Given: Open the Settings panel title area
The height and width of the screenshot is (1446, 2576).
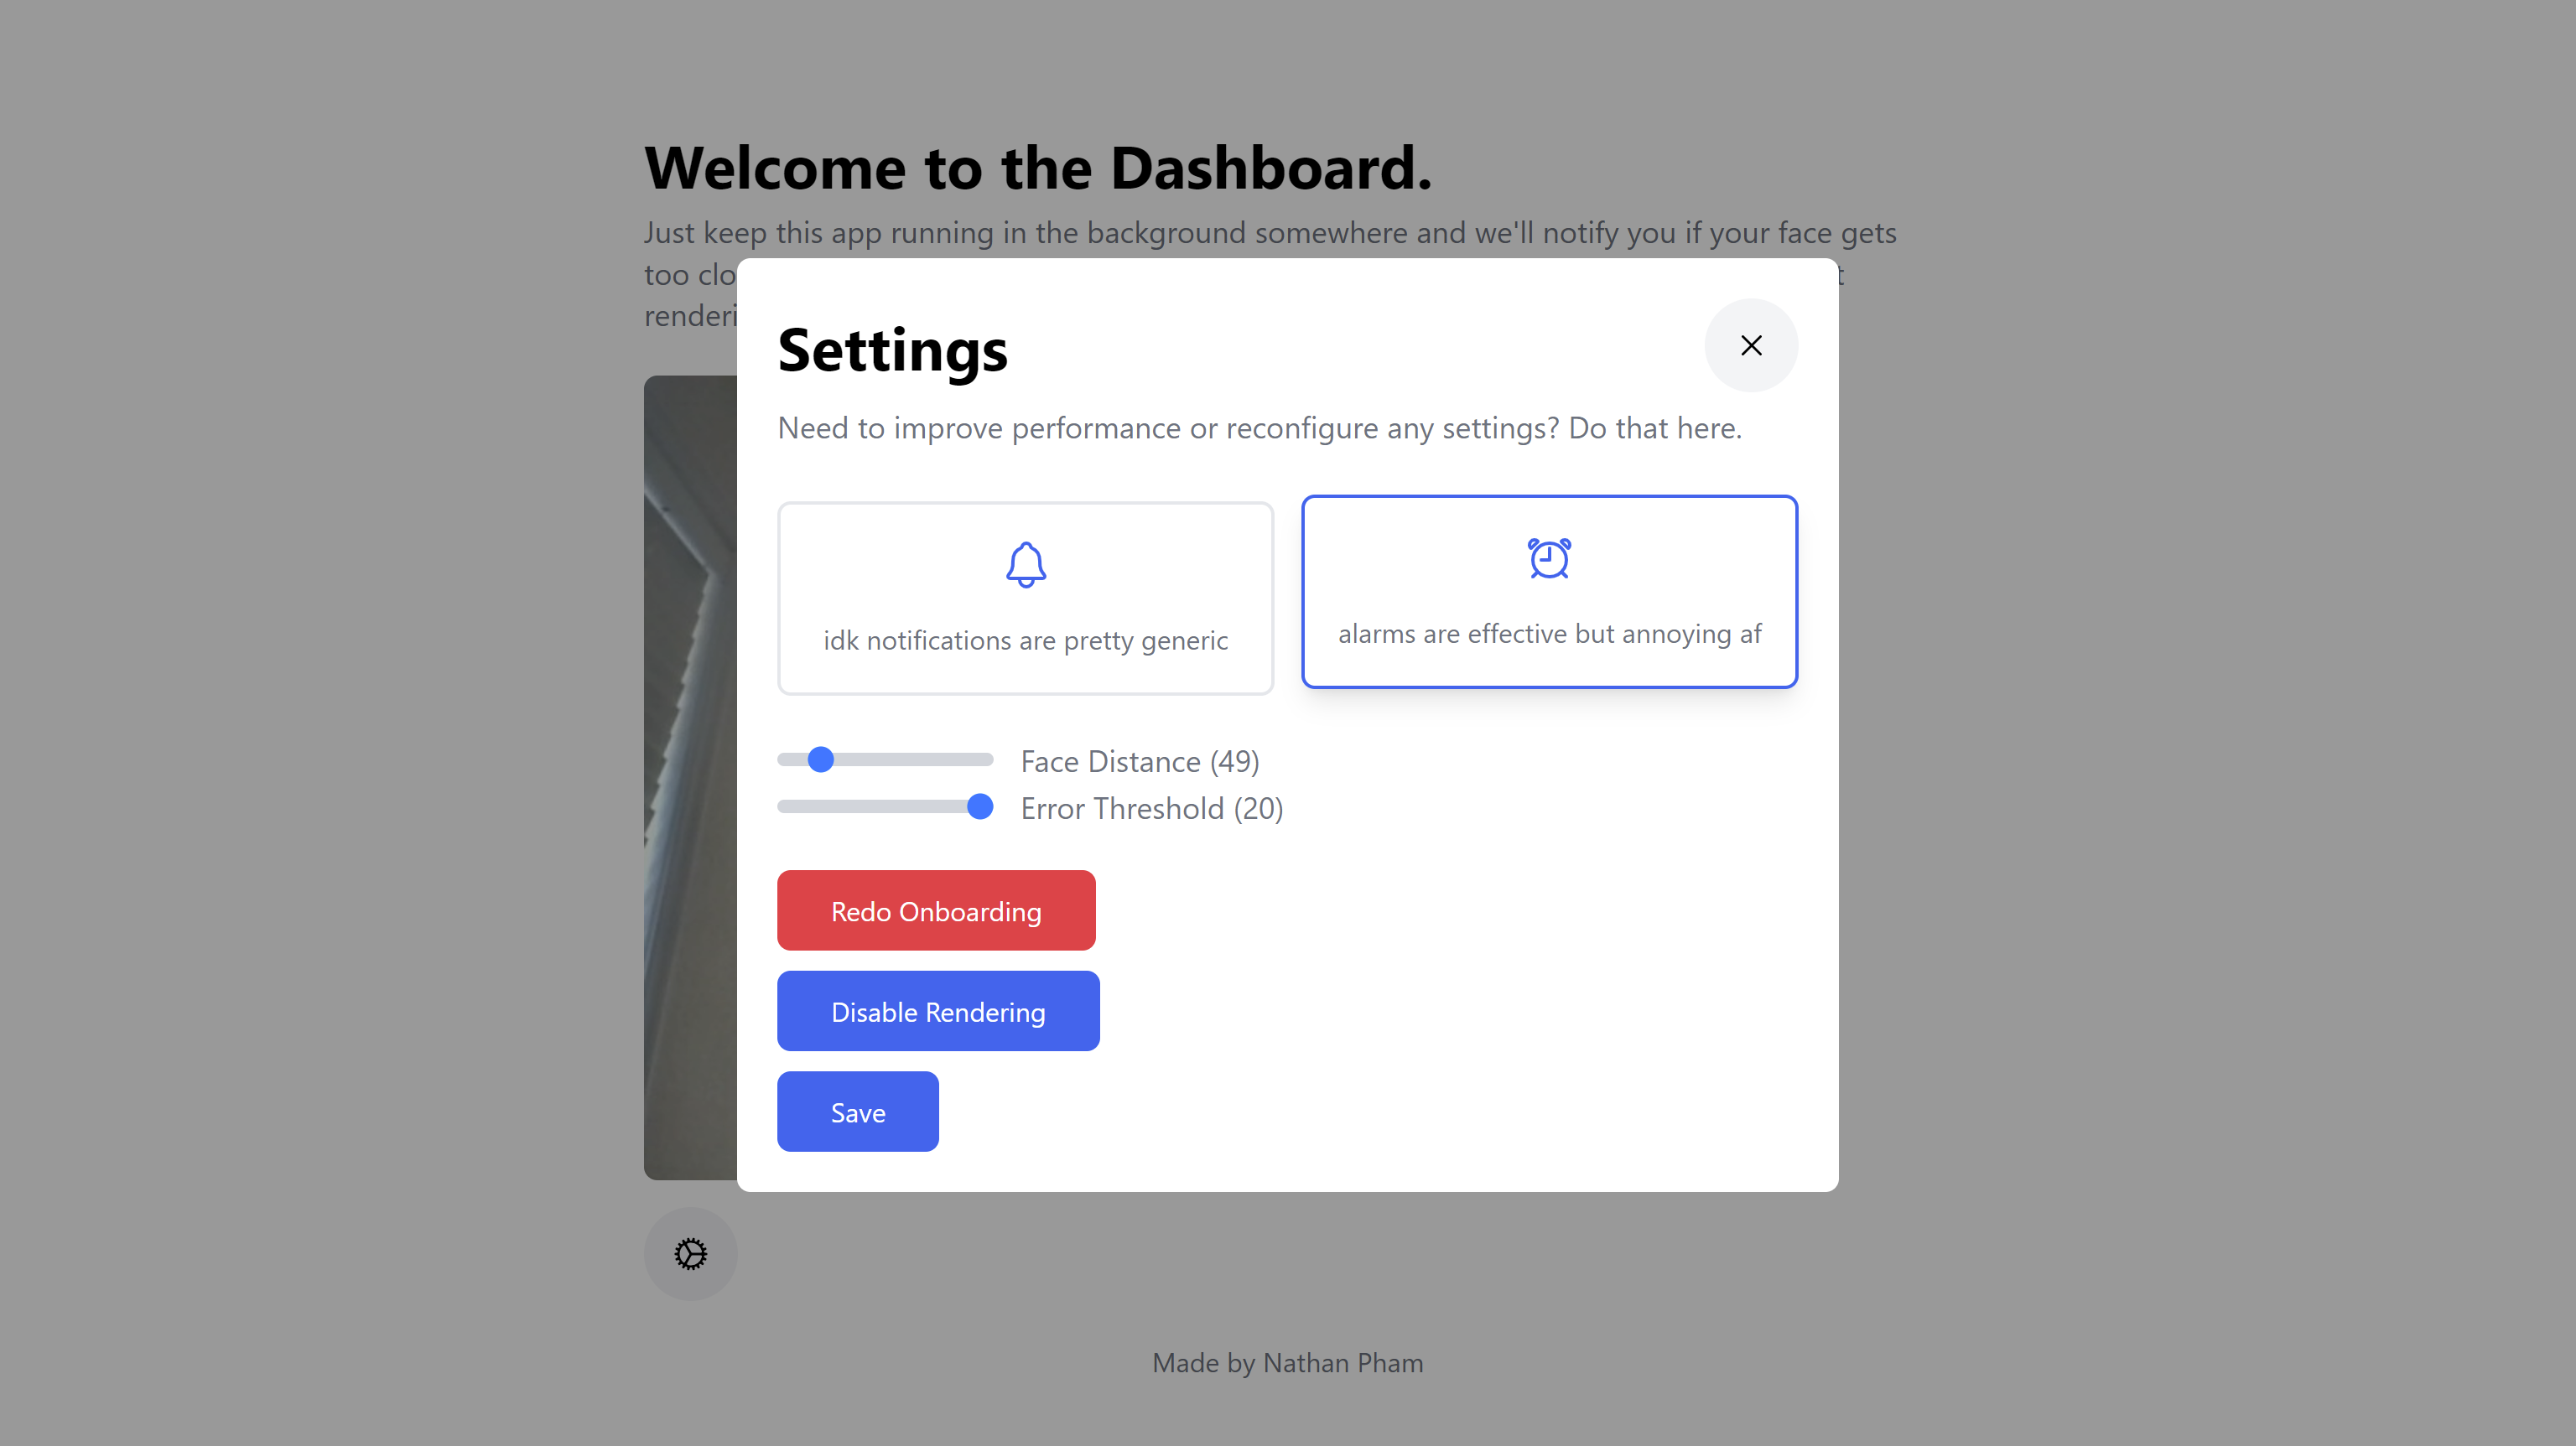Looking at the screenshot, I should coord(892,350).
